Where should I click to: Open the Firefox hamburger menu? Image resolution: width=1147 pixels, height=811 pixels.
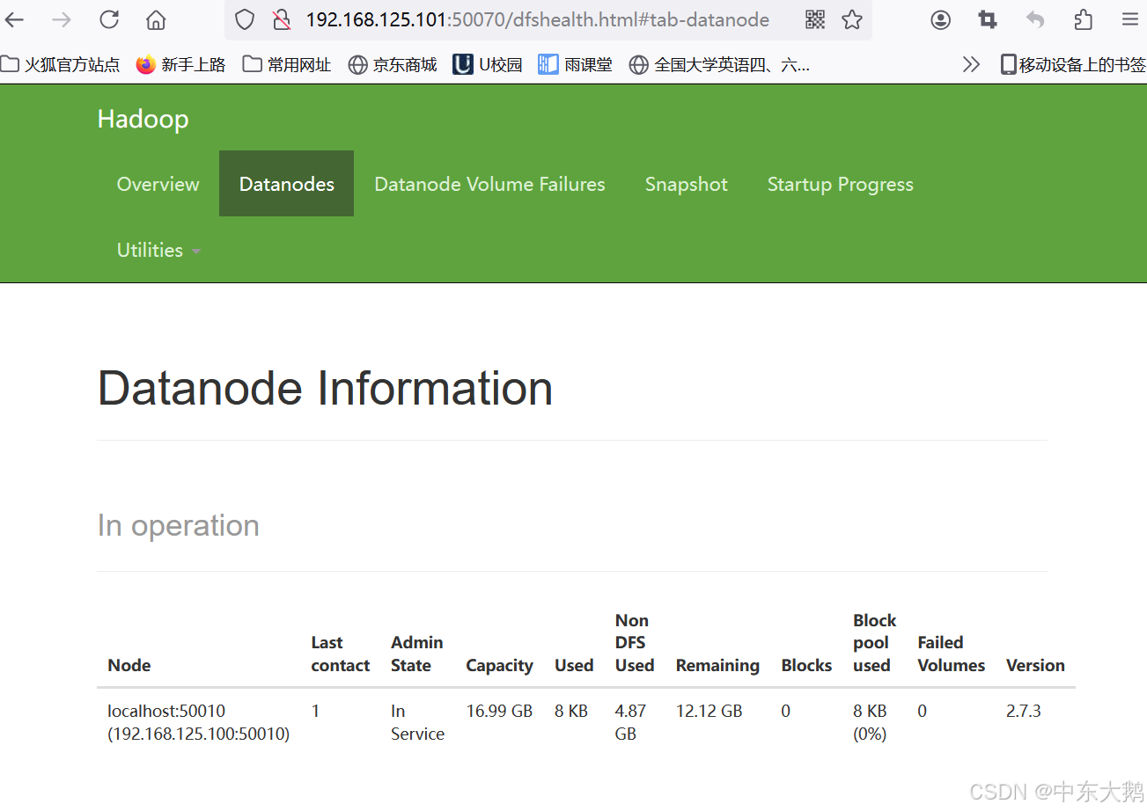(x=1130, y=19)
